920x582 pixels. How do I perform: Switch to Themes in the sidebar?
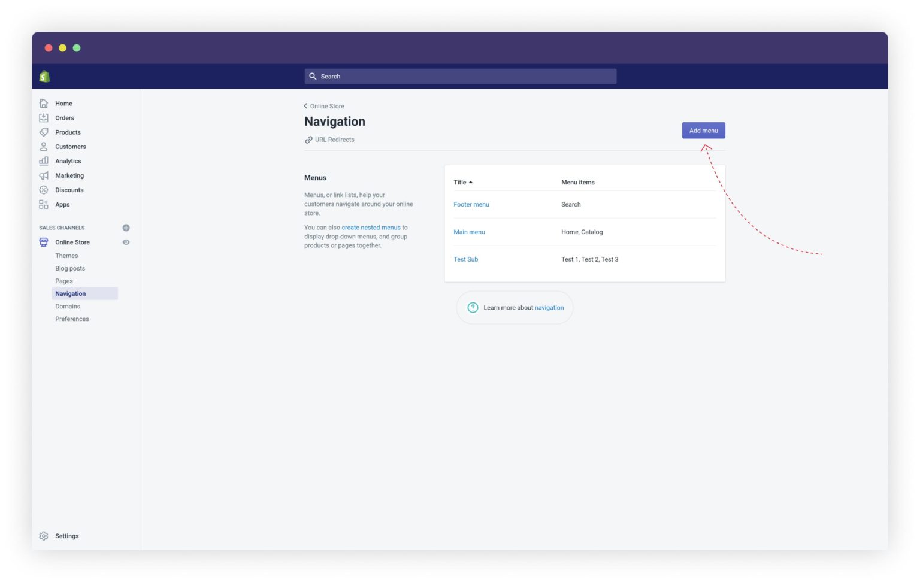tap(66, 256)
